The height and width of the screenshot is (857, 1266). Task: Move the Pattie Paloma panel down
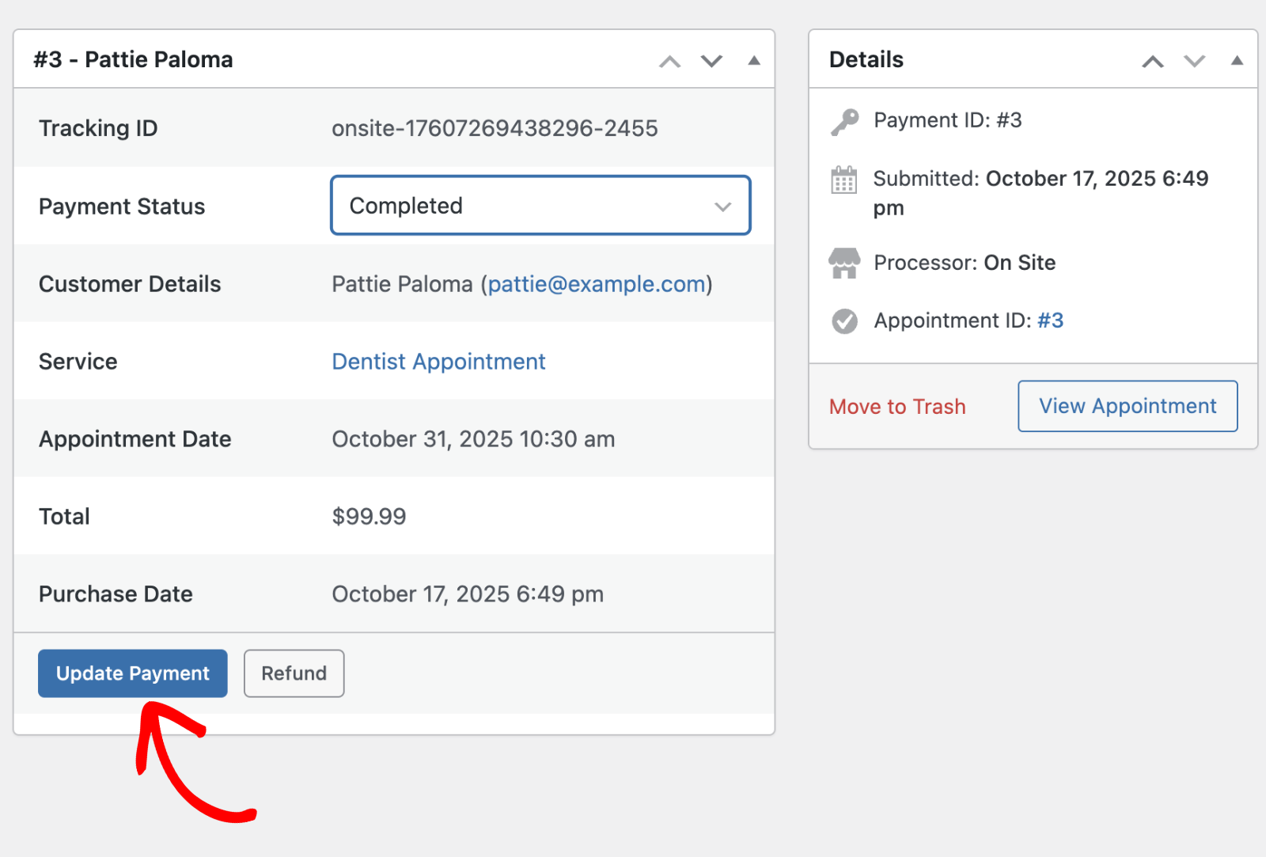[711, 61]
